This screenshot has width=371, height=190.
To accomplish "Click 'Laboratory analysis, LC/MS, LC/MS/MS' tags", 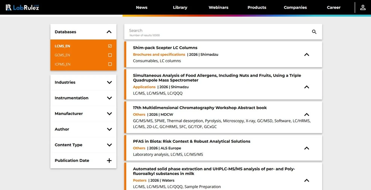I will 168,155.
